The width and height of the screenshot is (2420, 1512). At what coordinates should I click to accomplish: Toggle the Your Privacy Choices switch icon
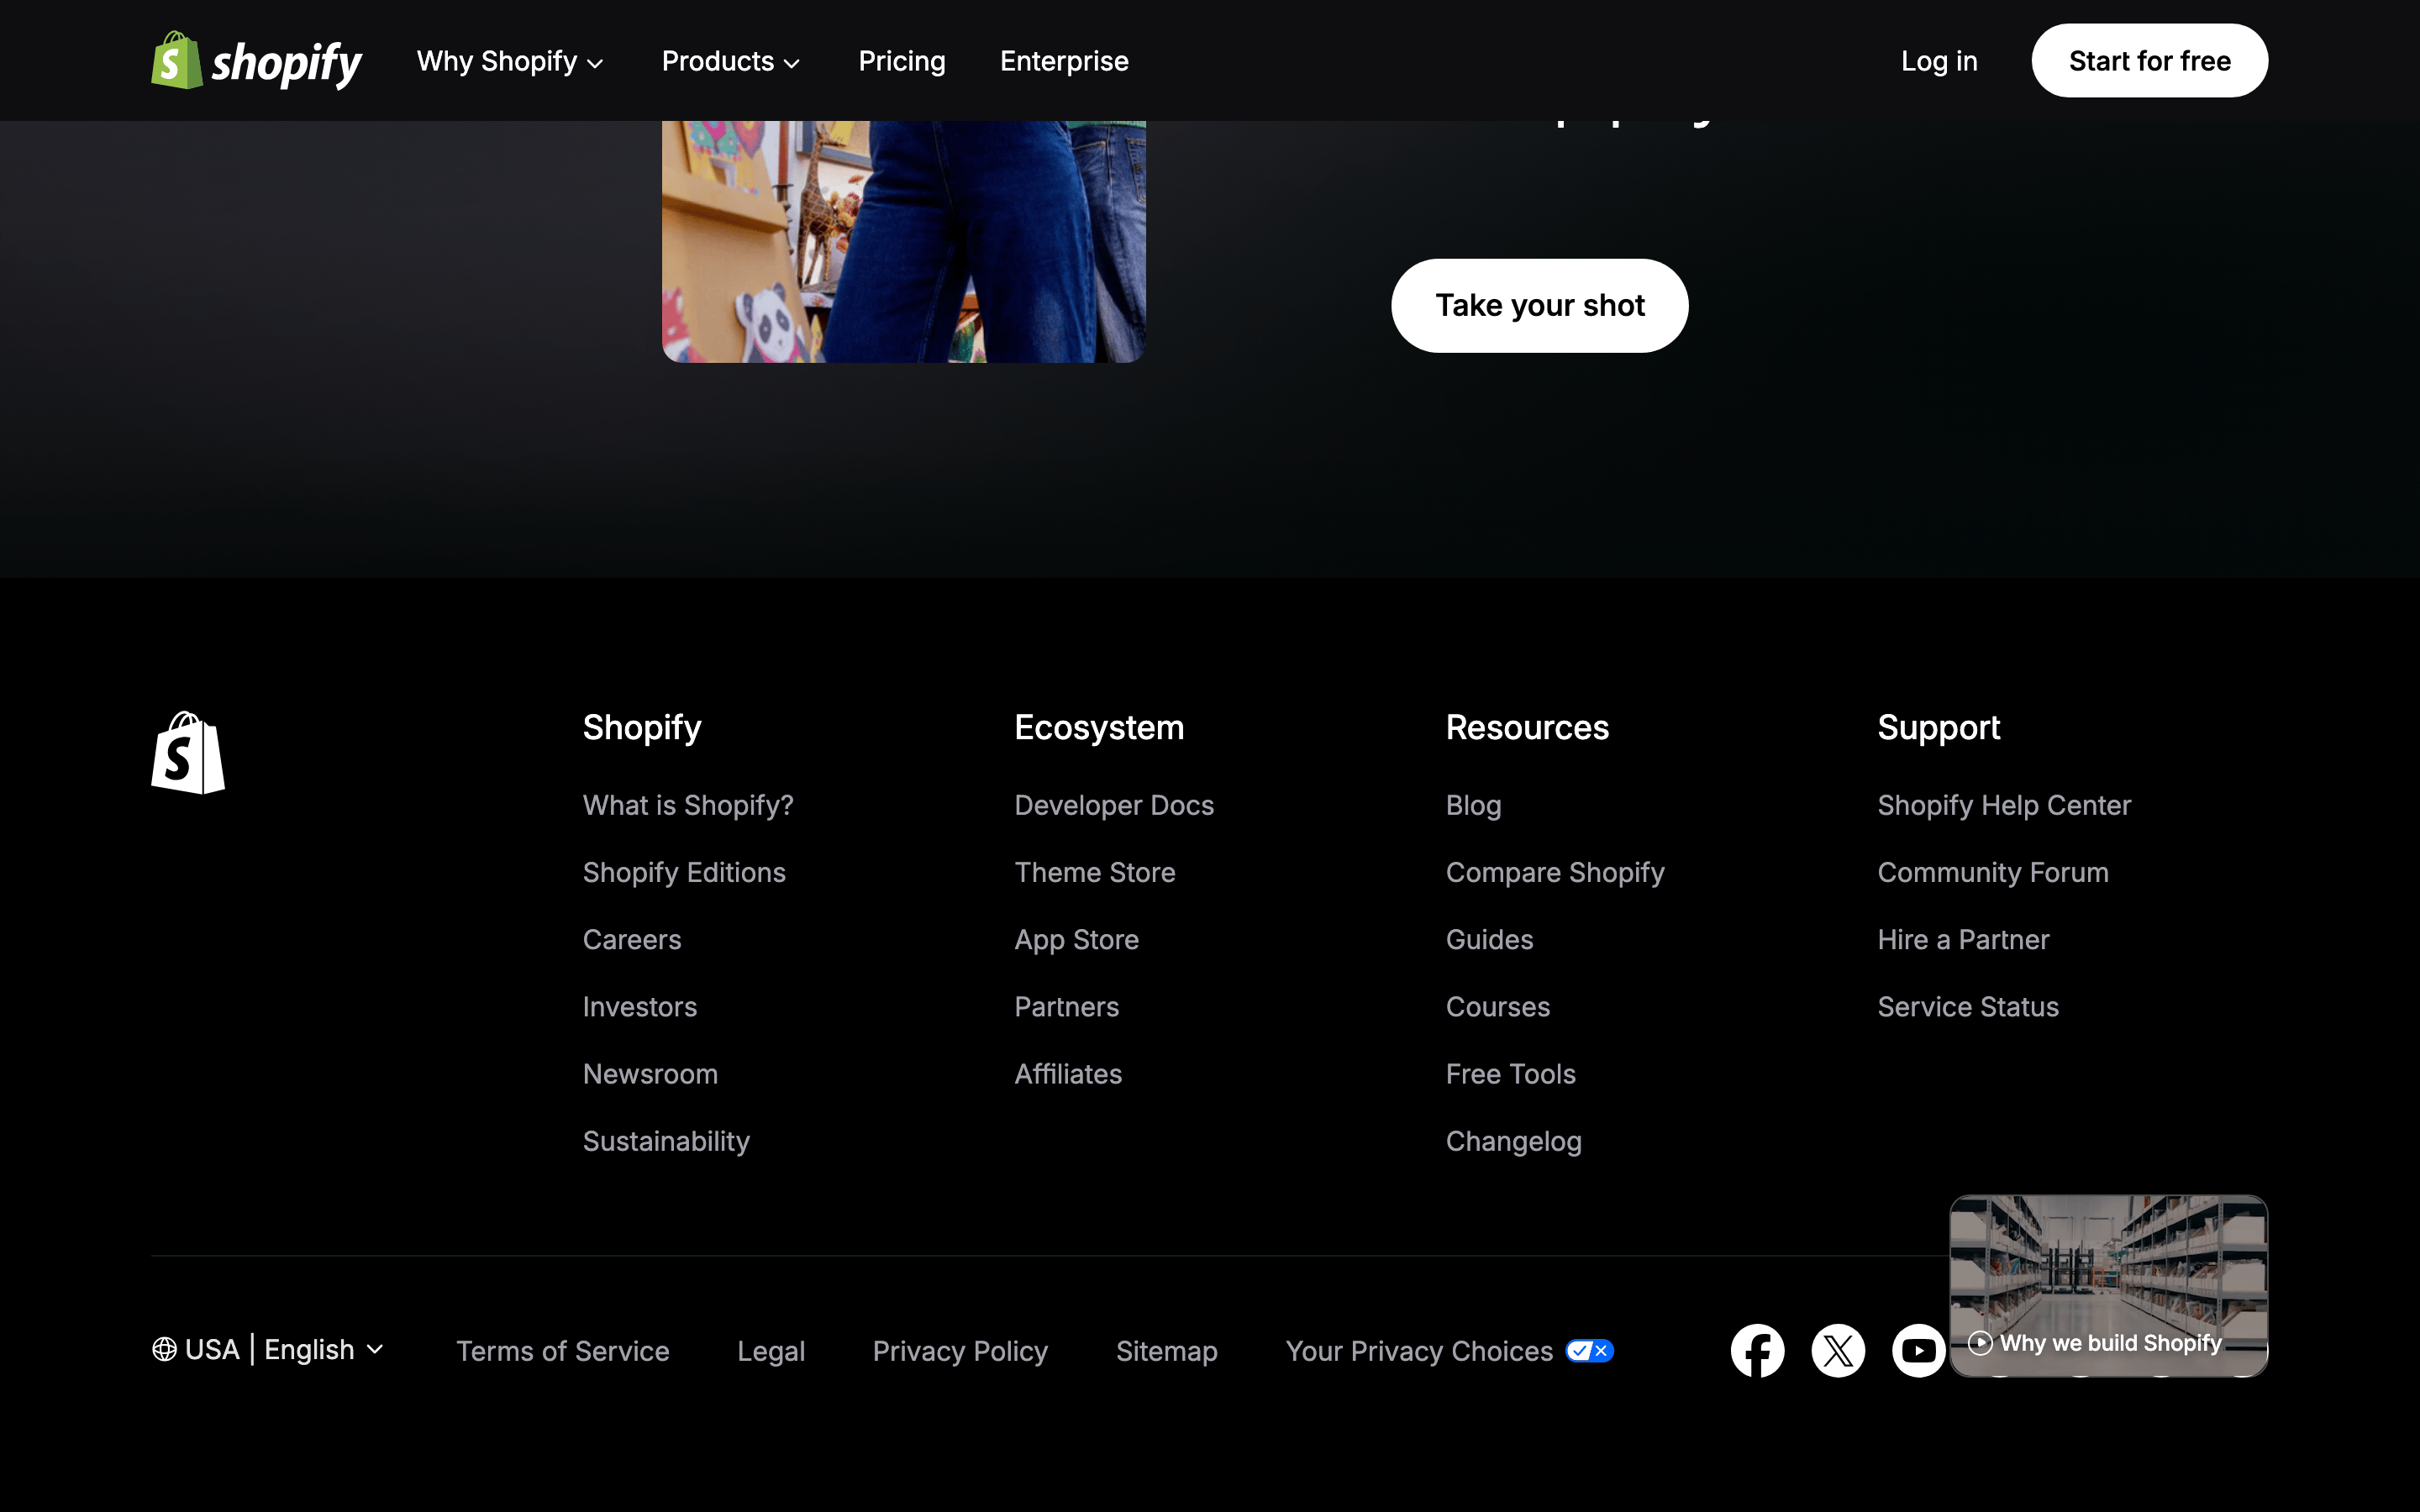click(1589, 1351)
